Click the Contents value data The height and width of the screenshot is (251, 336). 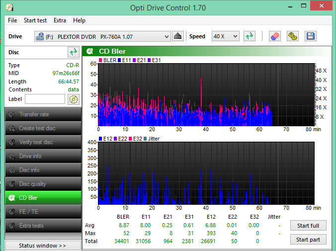pos(73,89)
